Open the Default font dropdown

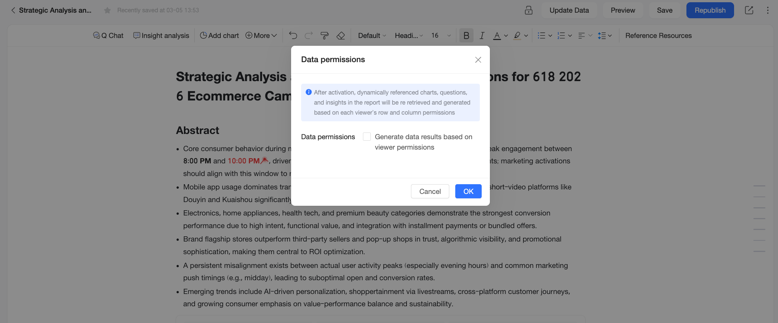[x=372, y=35]
